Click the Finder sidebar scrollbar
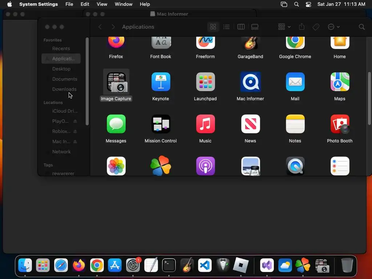The width and height of the screenshot is (372, 279). point(87,81)
